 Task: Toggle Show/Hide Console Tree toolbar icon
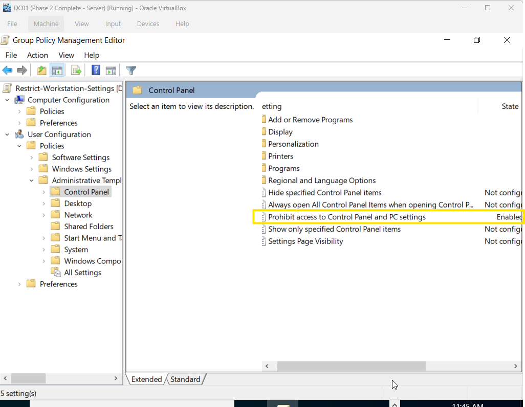(x=57, y=70)
